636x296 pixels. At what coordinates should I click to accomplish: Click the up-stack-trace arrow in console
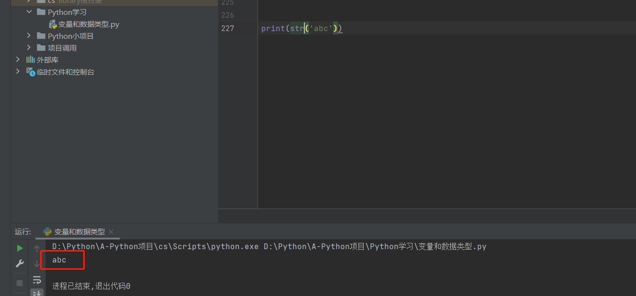pyautogui.click(x=37, y=249)
